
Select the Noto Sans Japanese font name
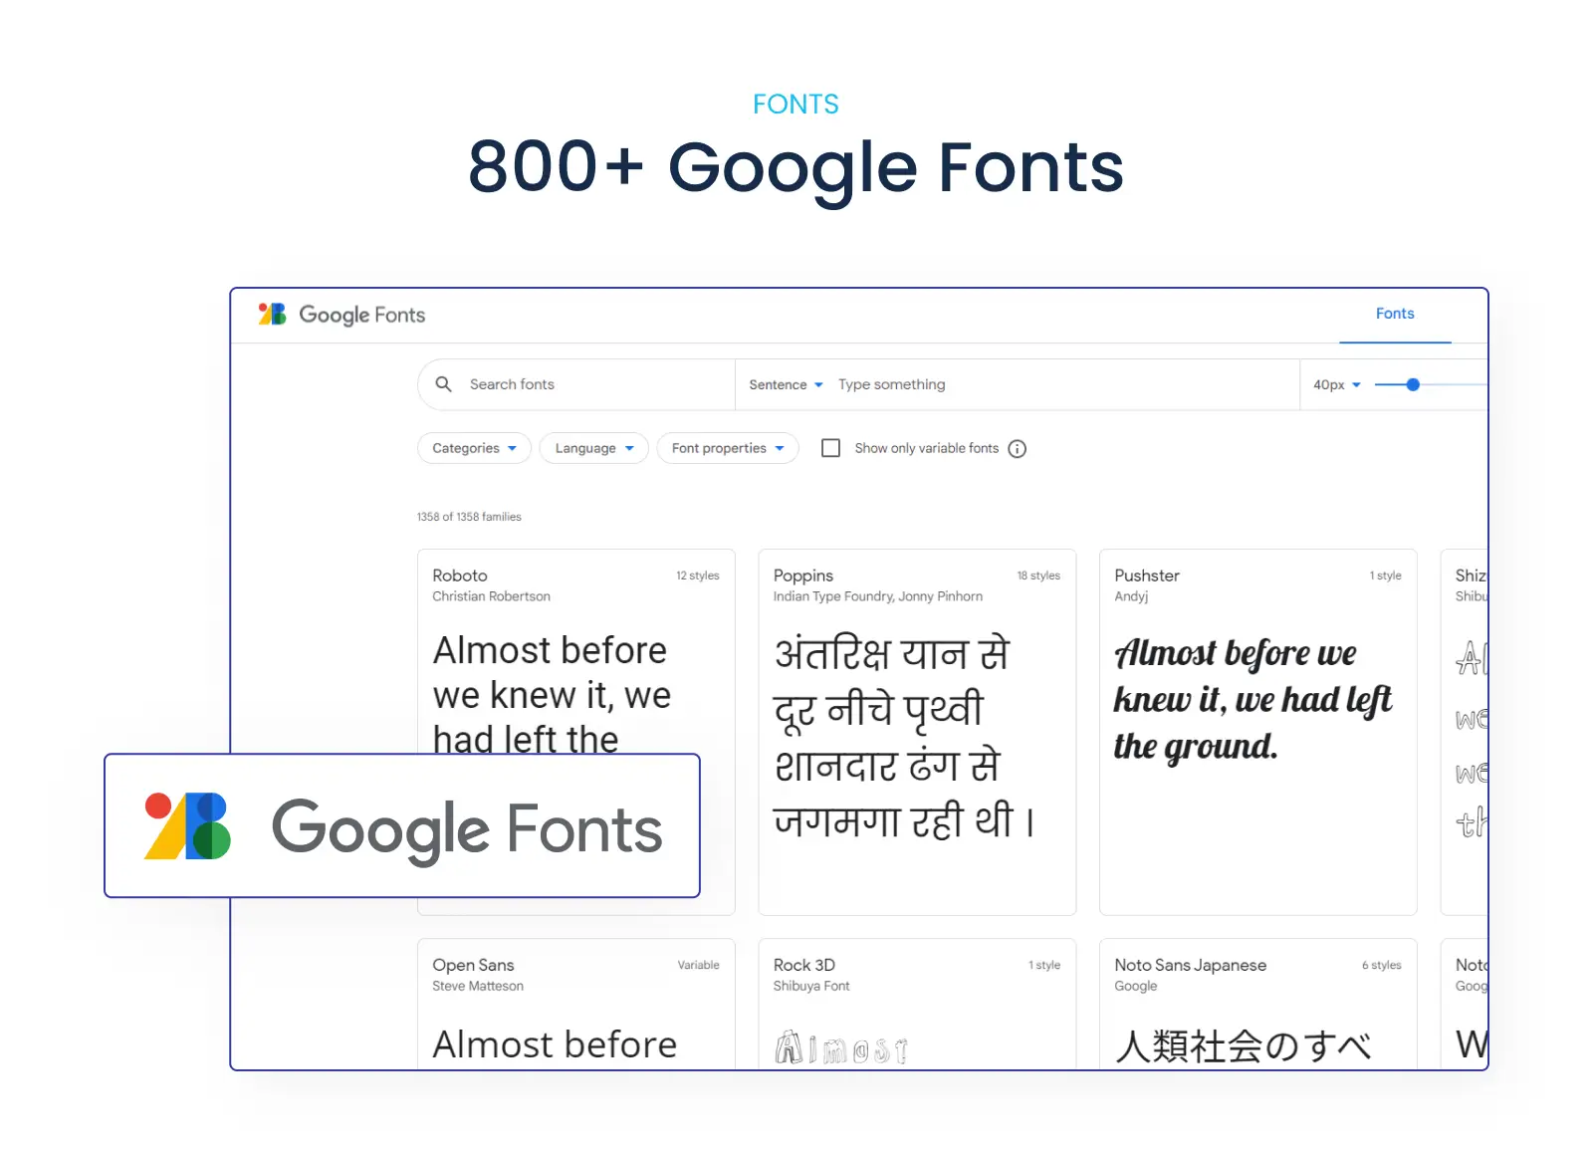pyautogui.click(x=1191, y=965)
